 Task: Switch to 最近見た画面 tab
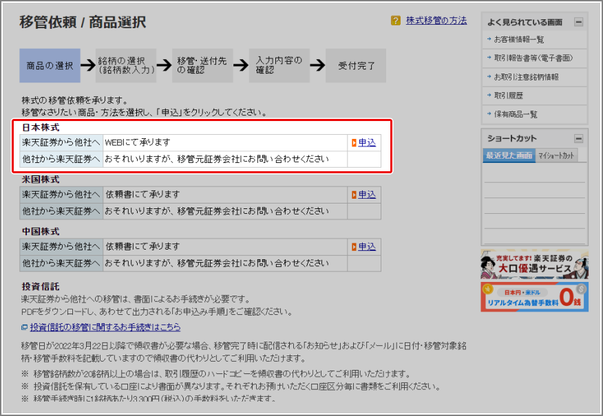pyautogui.click(x=509, y=155)
